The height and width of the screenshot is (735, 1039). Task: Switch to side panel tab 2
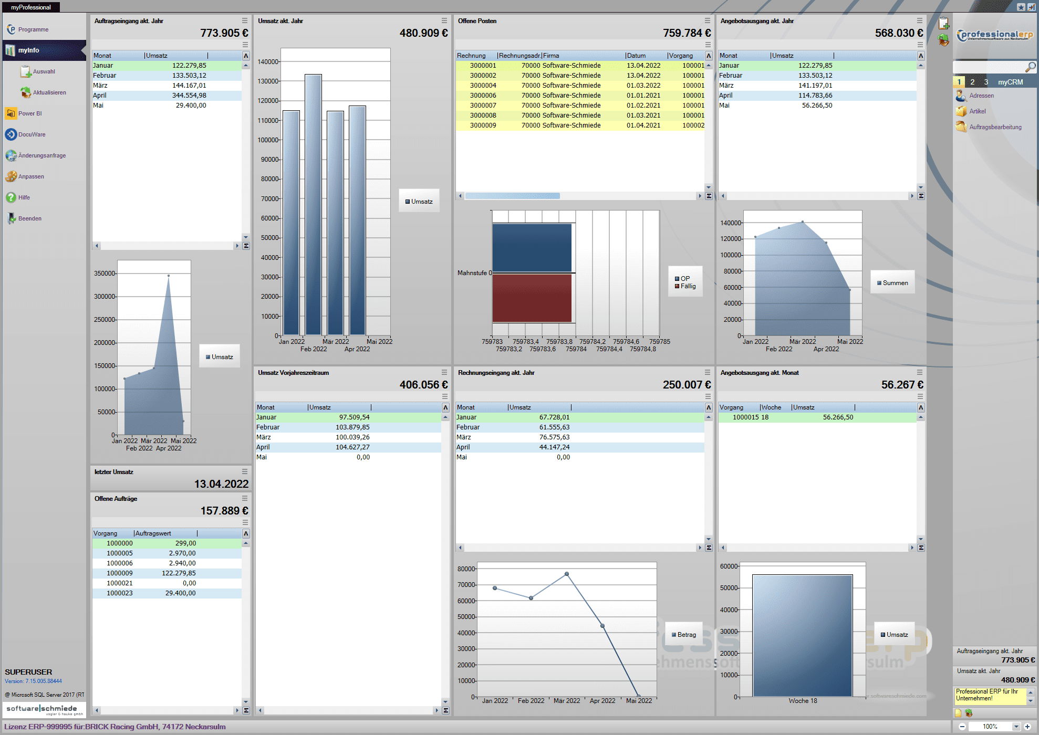(x=973, y=82)
